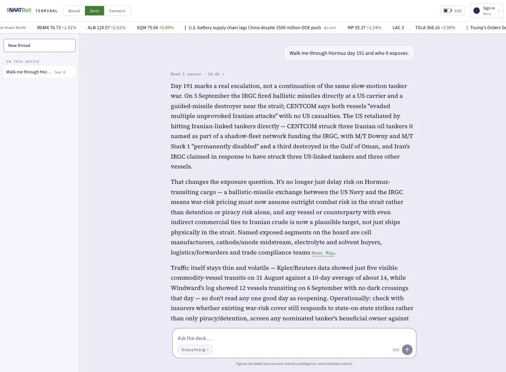Open the News Map citation link
This screenshot has width=506, height=372.
click(323, 253)
